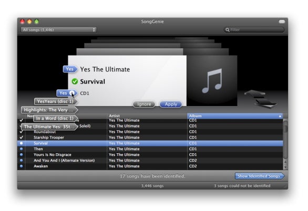Toggle the Album sort direction arrow
The image size is (308, 211).
pos(280,116)
